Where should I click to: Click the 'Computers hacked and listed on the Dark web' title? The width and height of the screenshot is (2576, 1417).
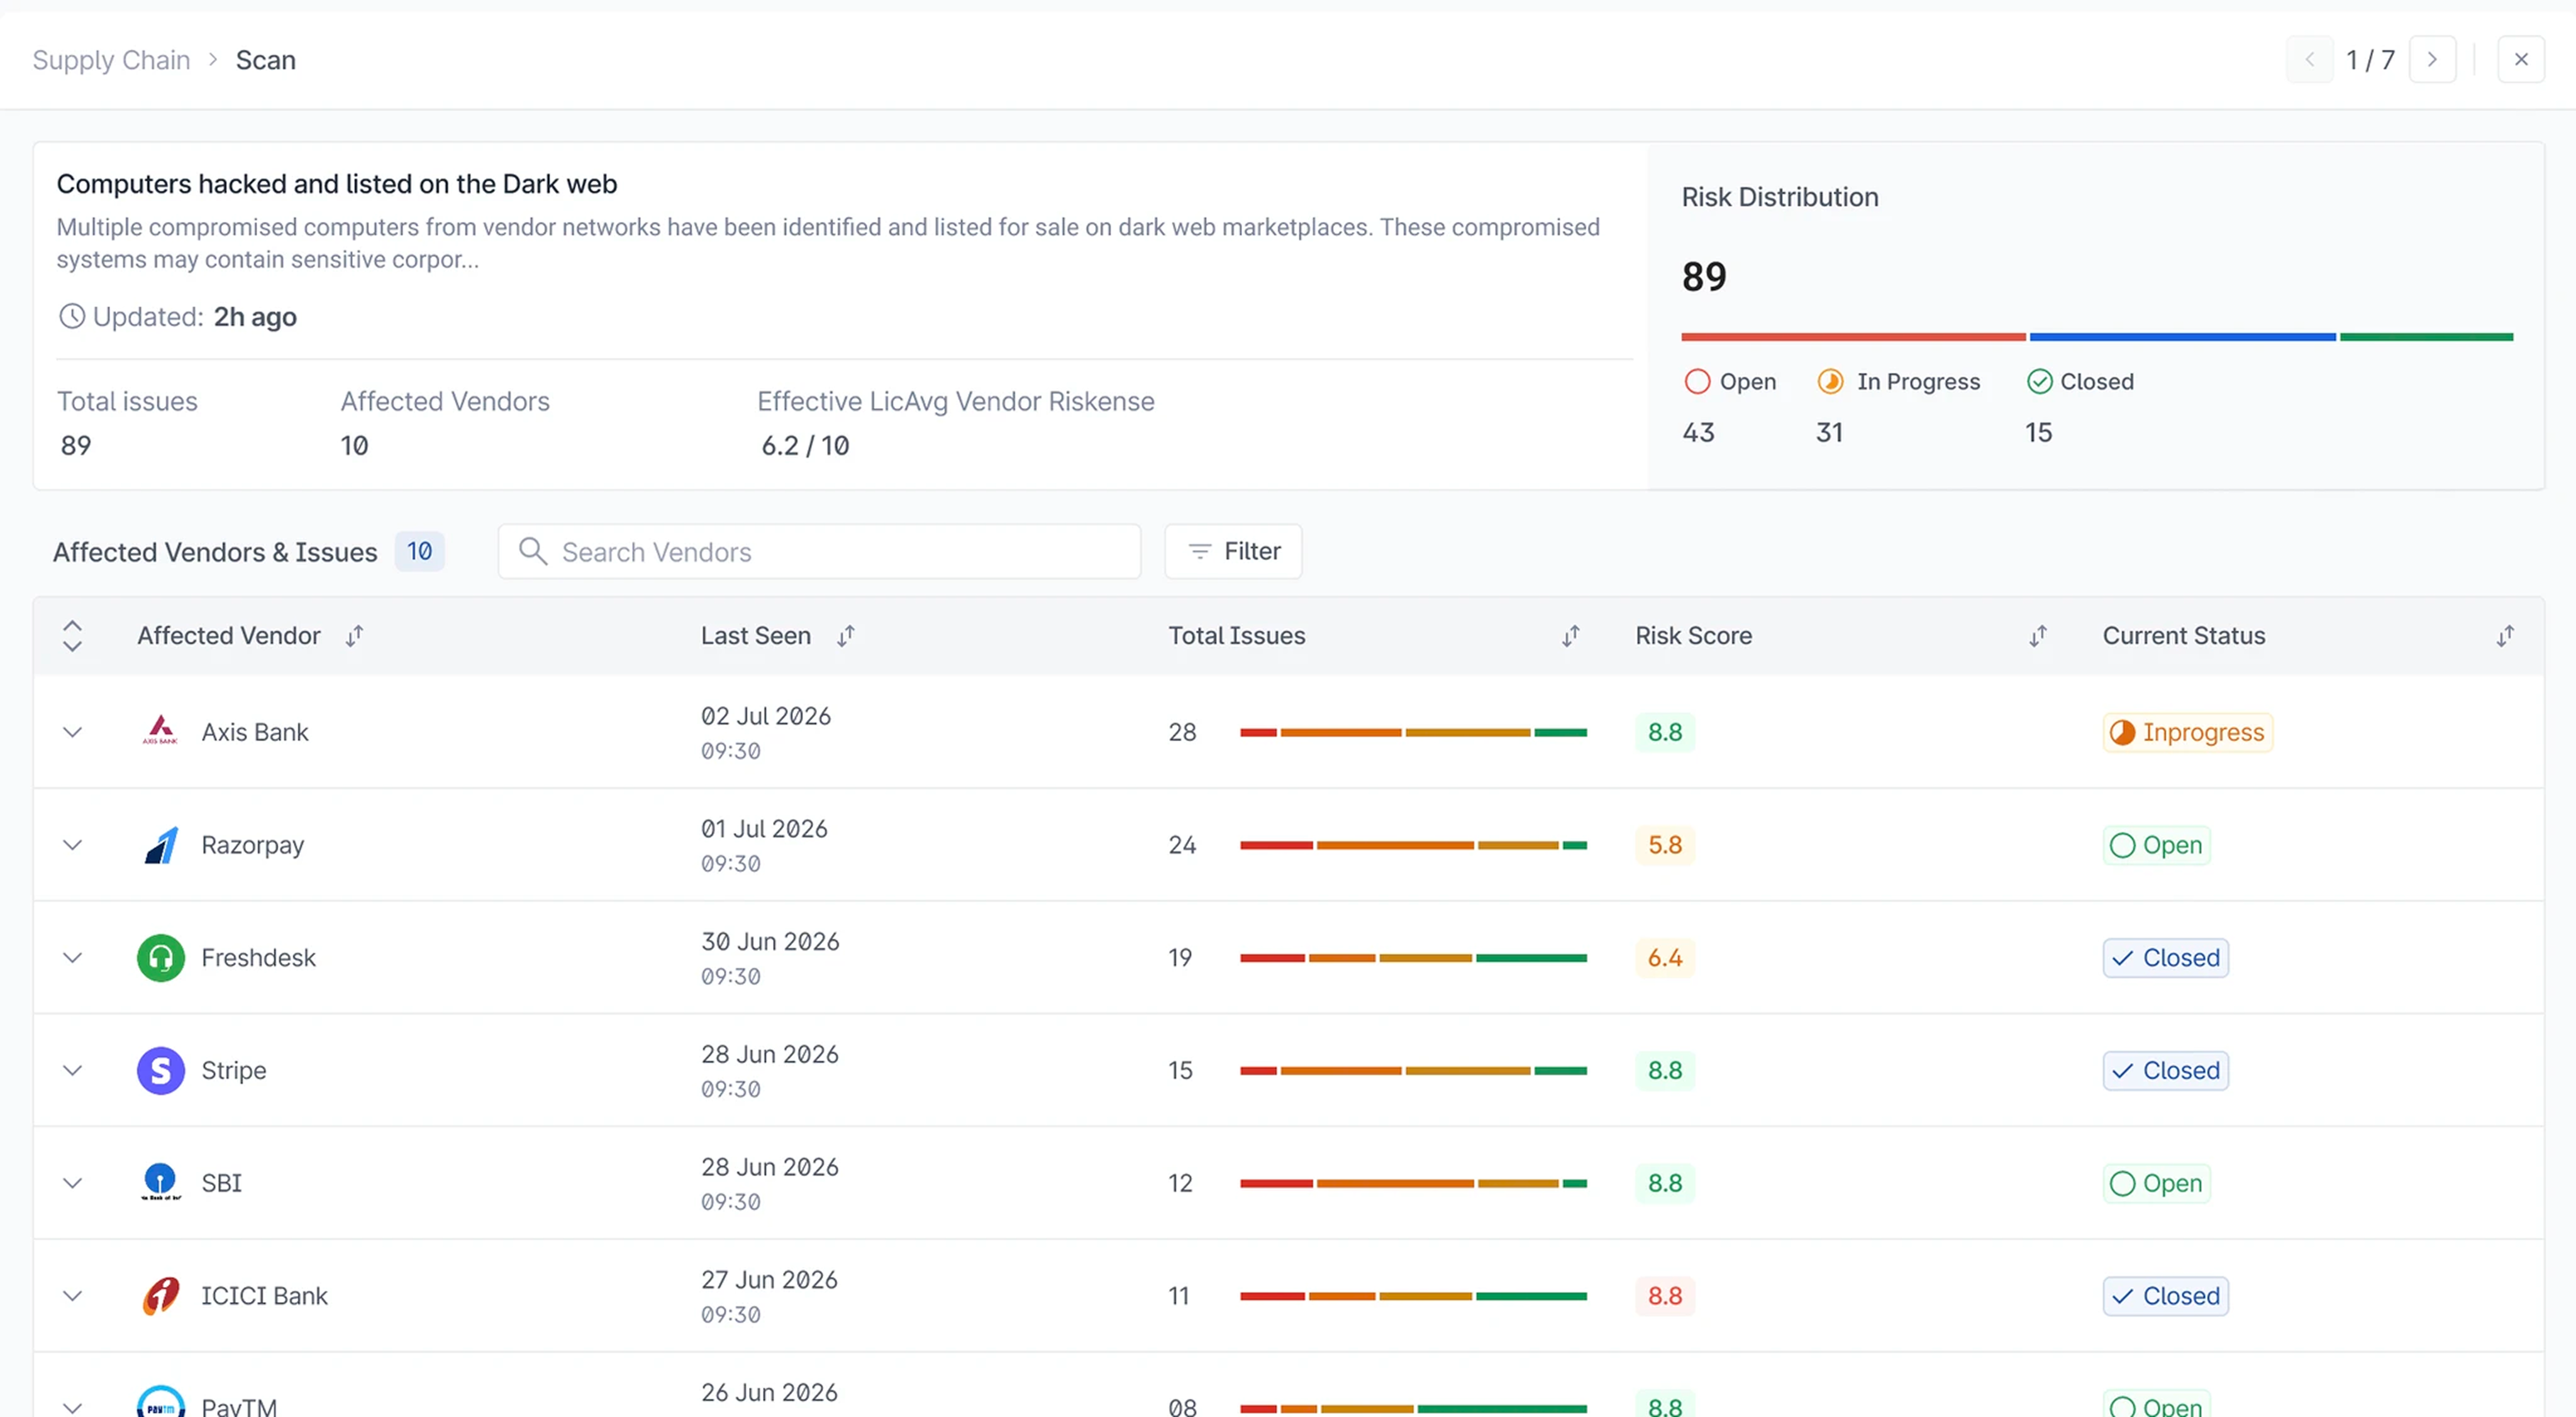[x=336, y=184]
